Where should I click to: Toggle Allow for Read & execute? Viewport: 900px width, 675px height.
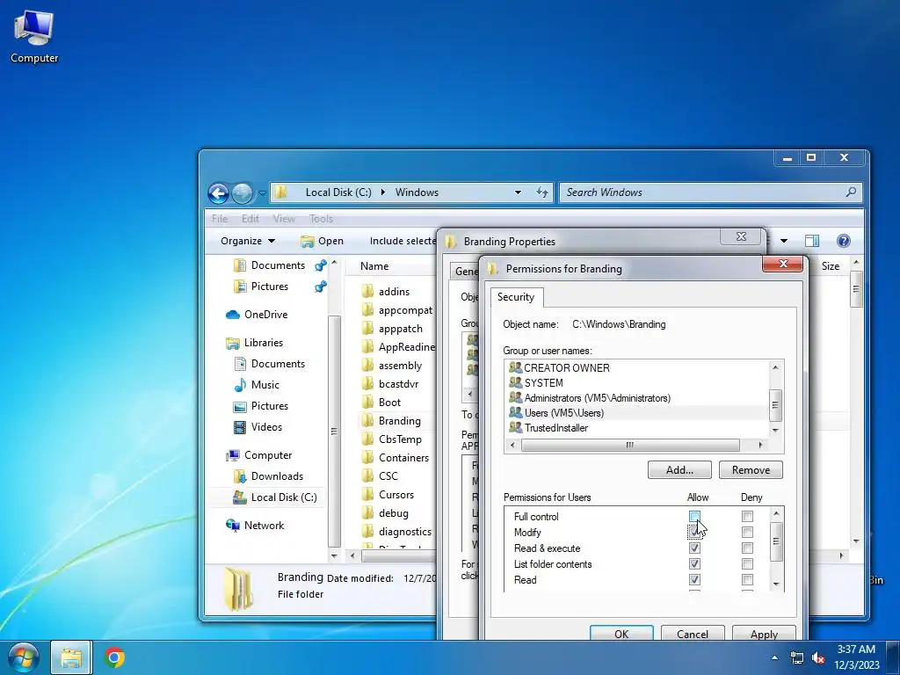[694, 548]
